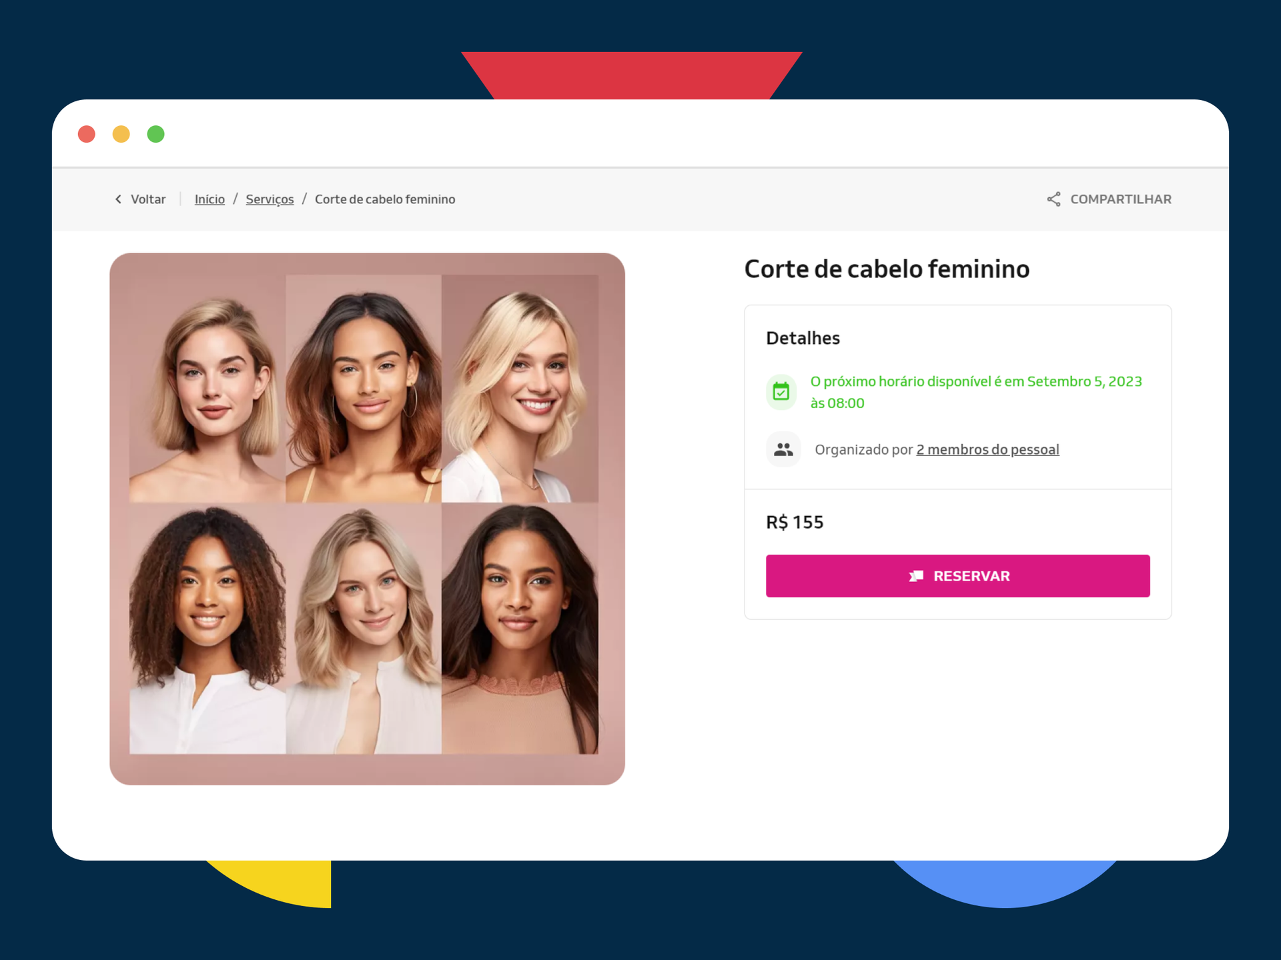Click the portrait of the curly-haired woman in a white blouse
The height and width of the screenshot is (960, 1281).
tap(207, 629)
